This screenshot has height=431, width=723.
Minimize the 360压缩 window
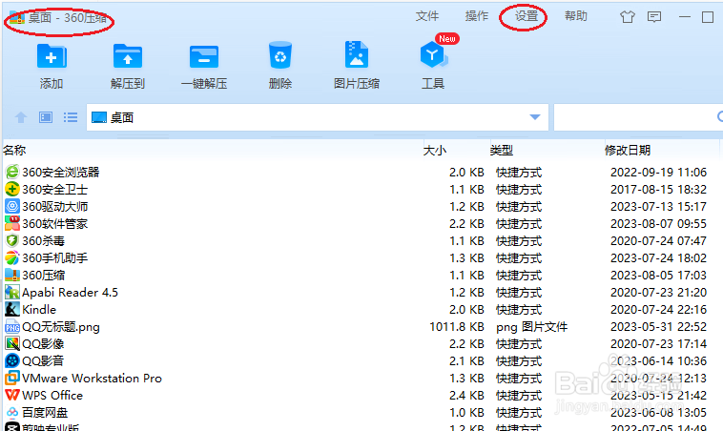pyautogui.click(x=685, y=17)
